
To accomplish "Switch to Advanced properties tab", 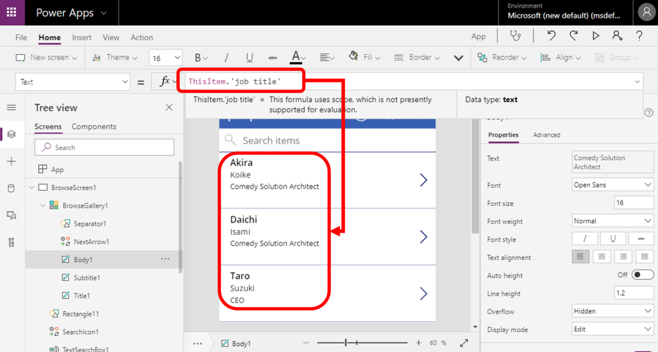I will 547,135.
